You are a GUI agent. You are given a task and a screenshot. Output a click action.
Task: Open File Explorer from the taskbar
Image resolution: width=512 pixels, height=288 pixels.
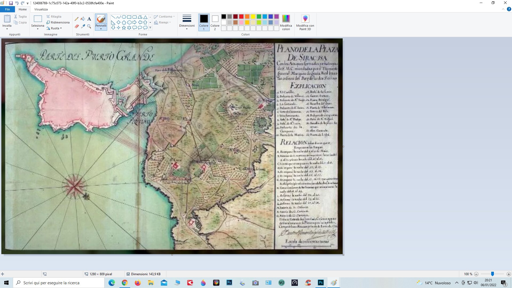151,283
